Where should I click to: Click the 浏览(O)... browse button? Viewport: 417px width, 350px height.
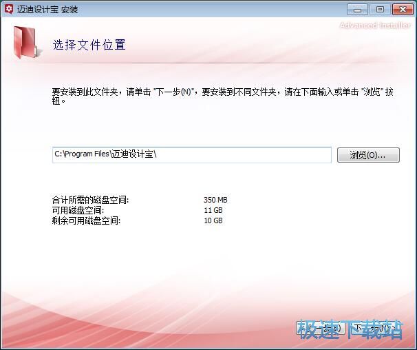[368, 155]
